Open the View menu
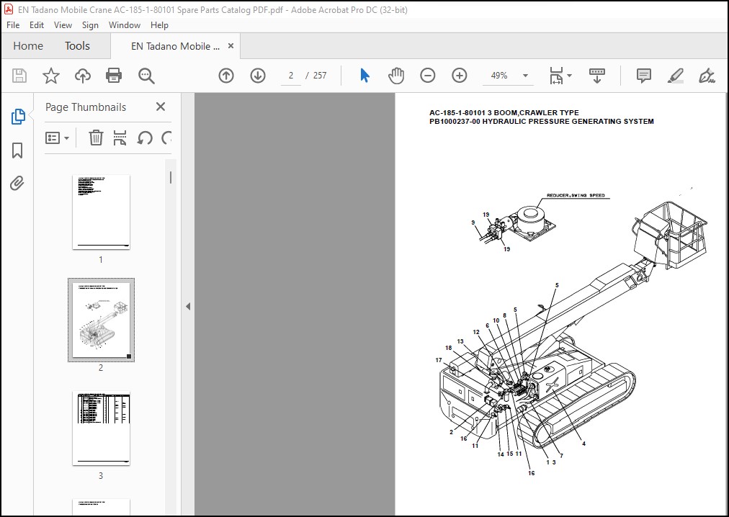Image resolution: width=729 pixels, height=517 pixels. [63, 25]
